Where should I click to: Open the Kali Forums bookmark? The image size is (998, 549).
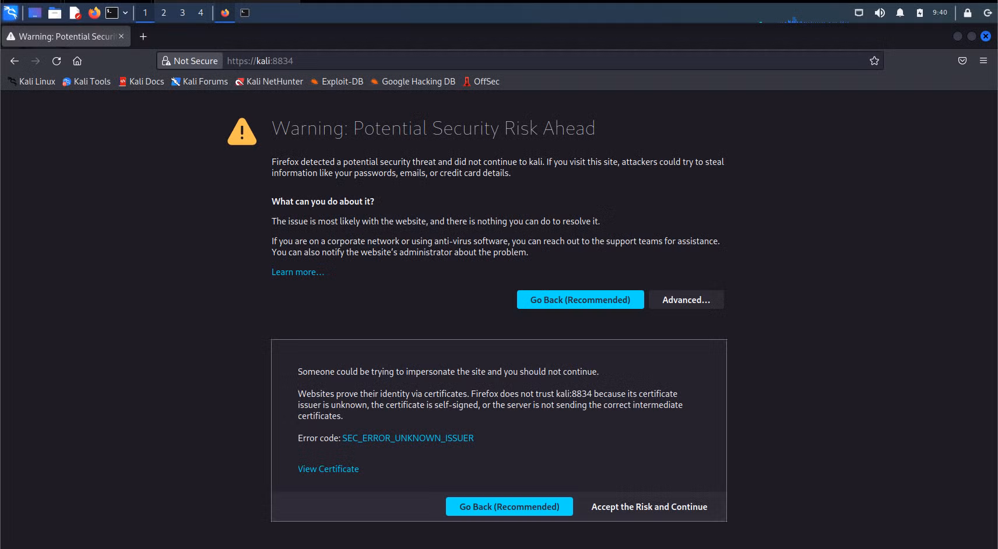199,82
